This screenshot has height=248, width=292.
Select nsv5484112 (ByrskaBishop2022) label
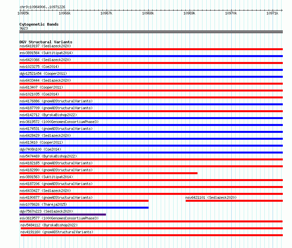(49, 225)
